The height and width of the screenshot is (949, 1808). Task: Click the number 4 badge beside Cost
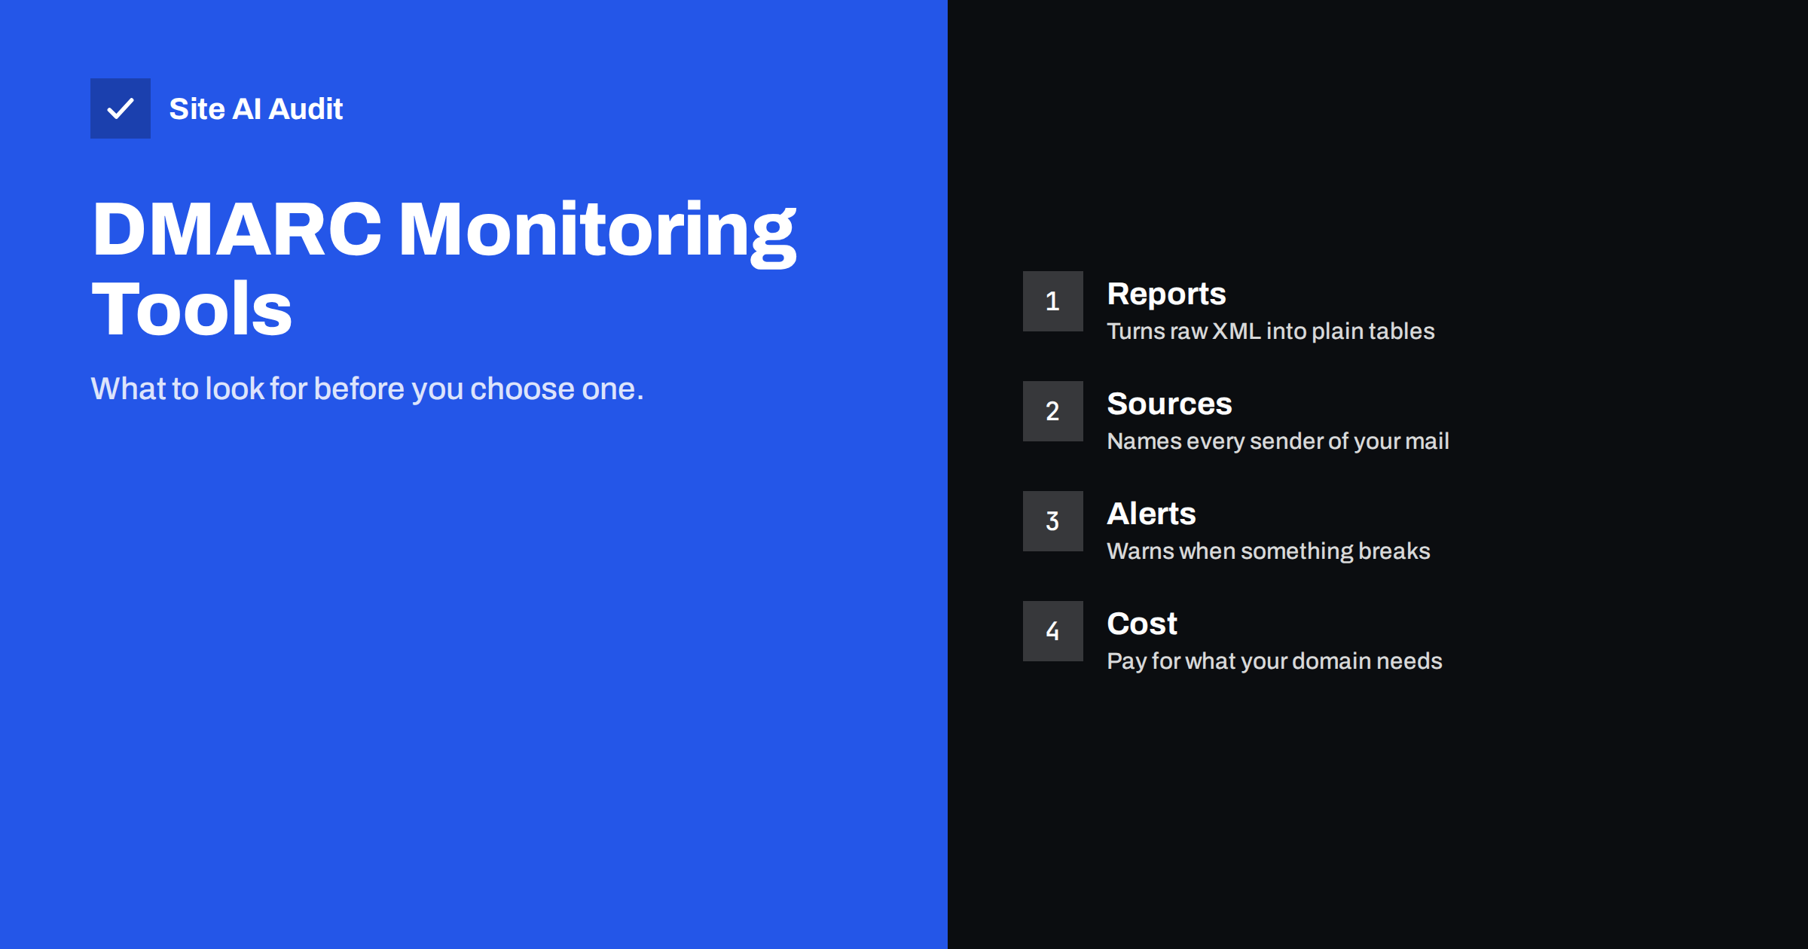1053,631
